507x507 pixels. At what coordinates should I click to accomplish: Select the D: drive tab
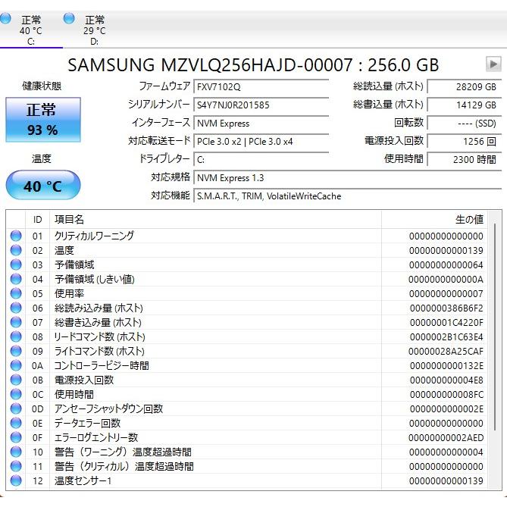click(94, 30)
